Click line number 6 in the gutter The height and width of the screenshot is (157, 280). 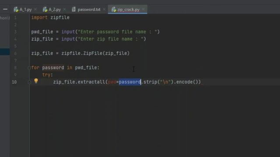pyautogui.click(x=15, y=53)
